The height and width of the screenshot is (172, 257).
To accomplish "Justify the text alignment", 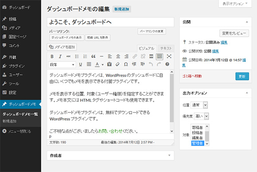I will 89,64.
